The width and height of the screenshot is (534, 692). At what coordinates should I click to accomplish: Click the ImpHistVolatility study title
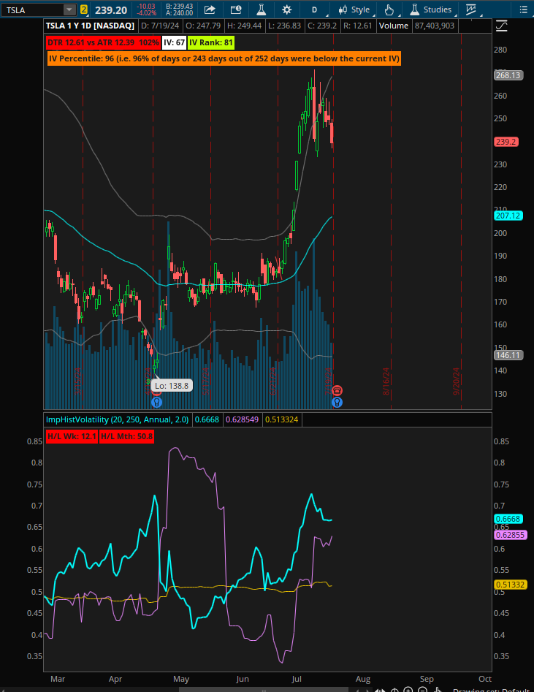(x=118, y=419)
